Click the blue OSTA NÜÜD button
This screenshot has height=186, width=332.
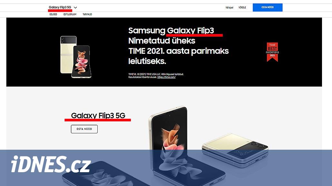[x=268, y=7]
